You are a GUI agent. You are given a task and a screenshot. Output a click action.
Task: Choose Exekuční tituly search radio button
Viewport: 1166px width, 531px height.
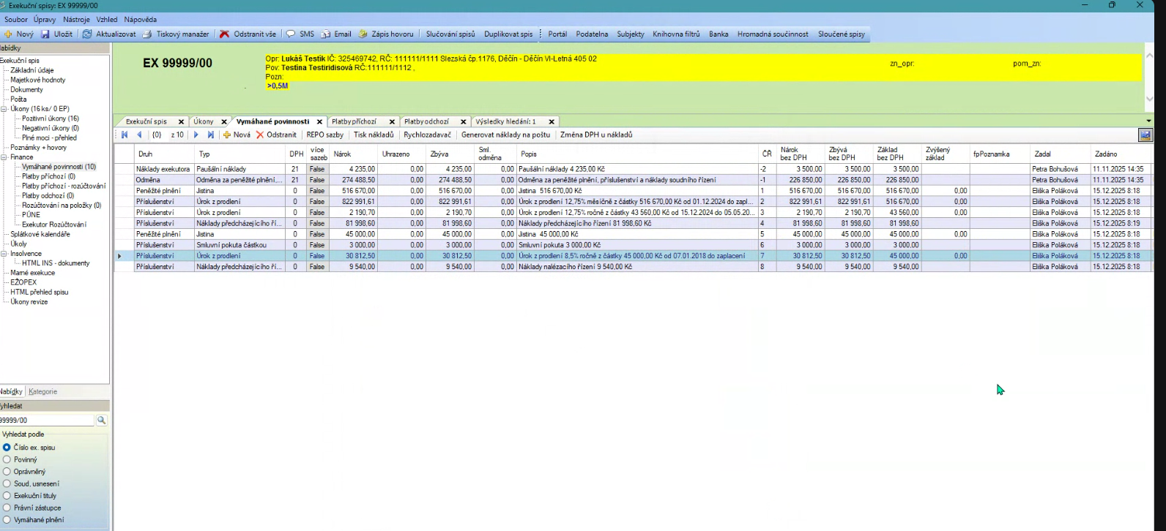(7, 496)
